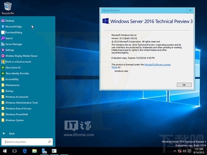Launch Edge from the taskbar
Screen dimensions: 207x155
pyautogui.click(x=24, y=151)
